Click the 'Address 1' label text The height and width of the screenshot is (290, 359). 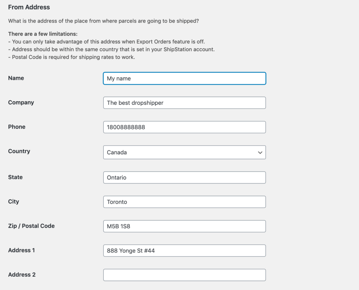(x=21, y=250)
